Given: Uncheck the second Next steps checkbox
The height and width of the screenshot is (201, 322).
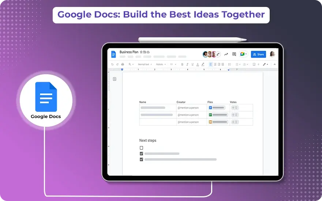Looking at the screenshot, I should (x=141, y=153).
